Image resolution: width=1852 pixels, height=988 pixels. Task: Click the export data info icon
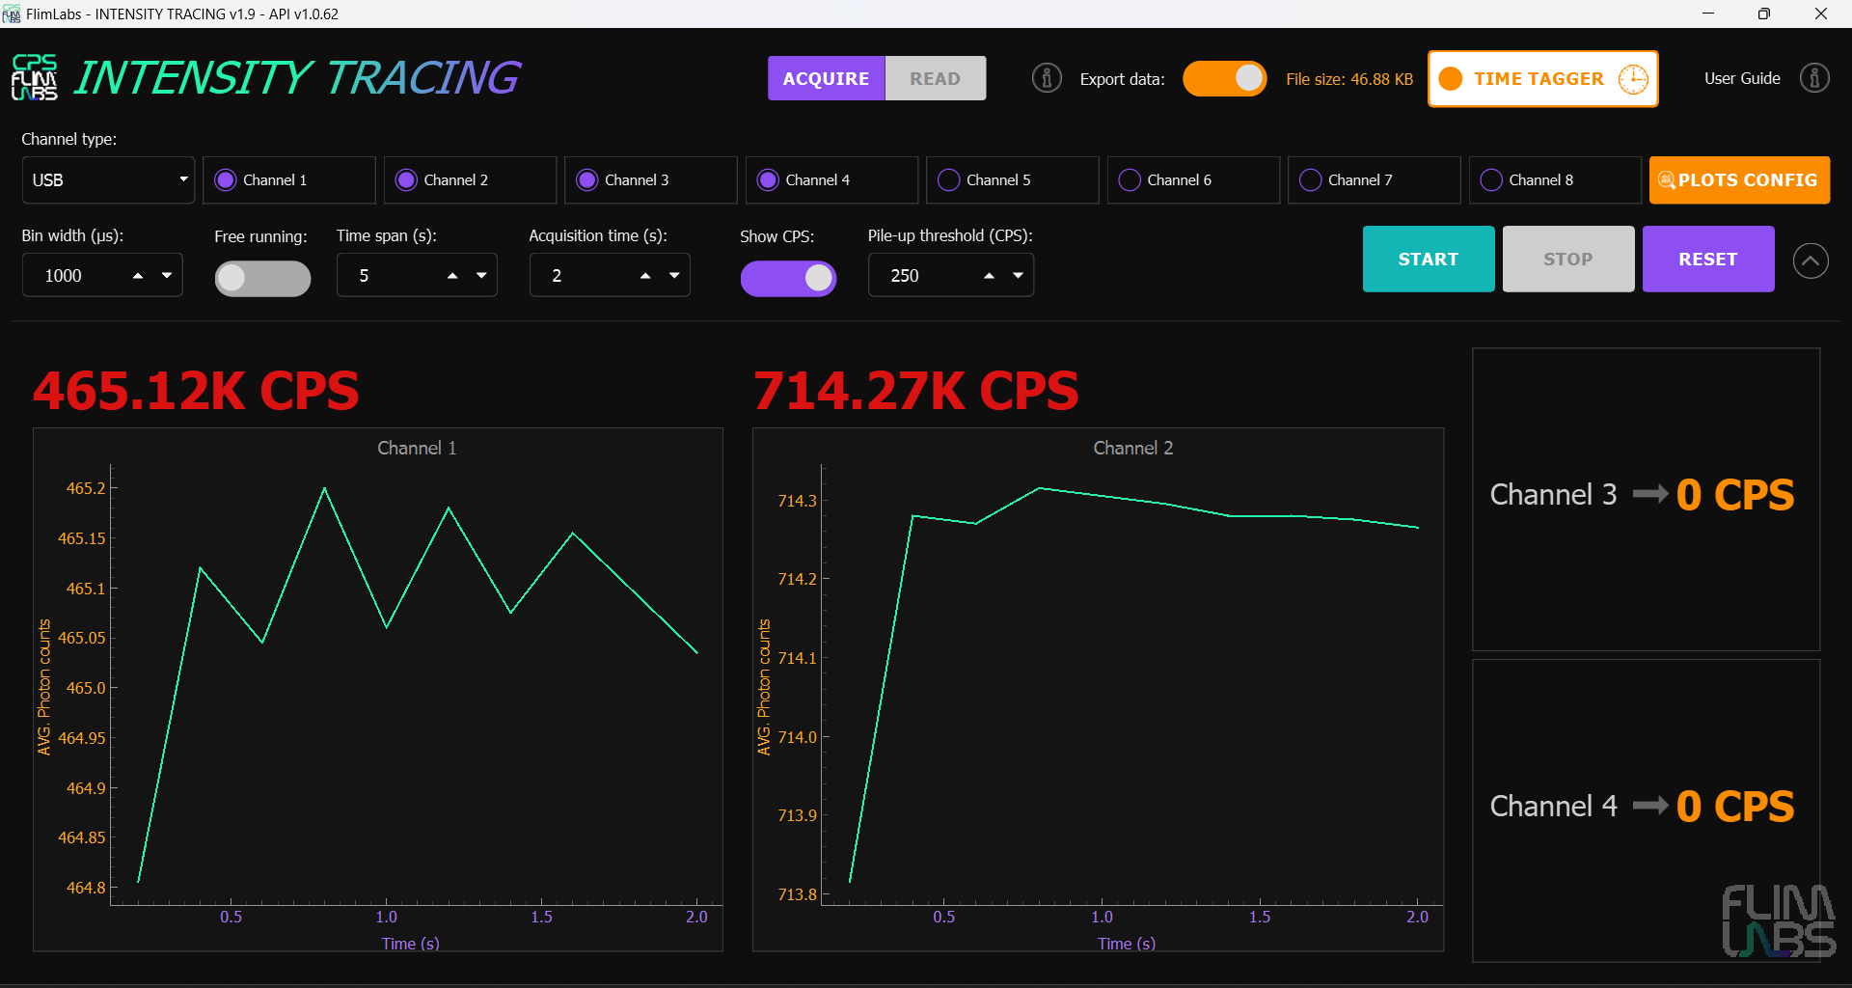(1047, 78)
